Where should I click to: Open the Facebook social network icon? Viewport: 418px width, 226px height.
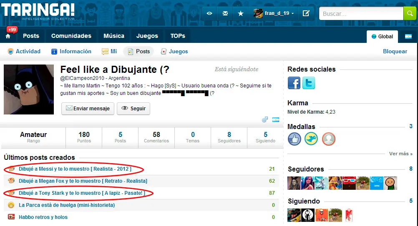(294, 83)
